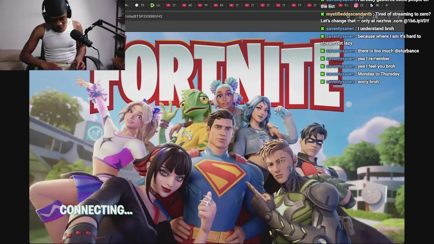
Task: Open the YouTube tab labeled 'All'
Action: [187, 5]
